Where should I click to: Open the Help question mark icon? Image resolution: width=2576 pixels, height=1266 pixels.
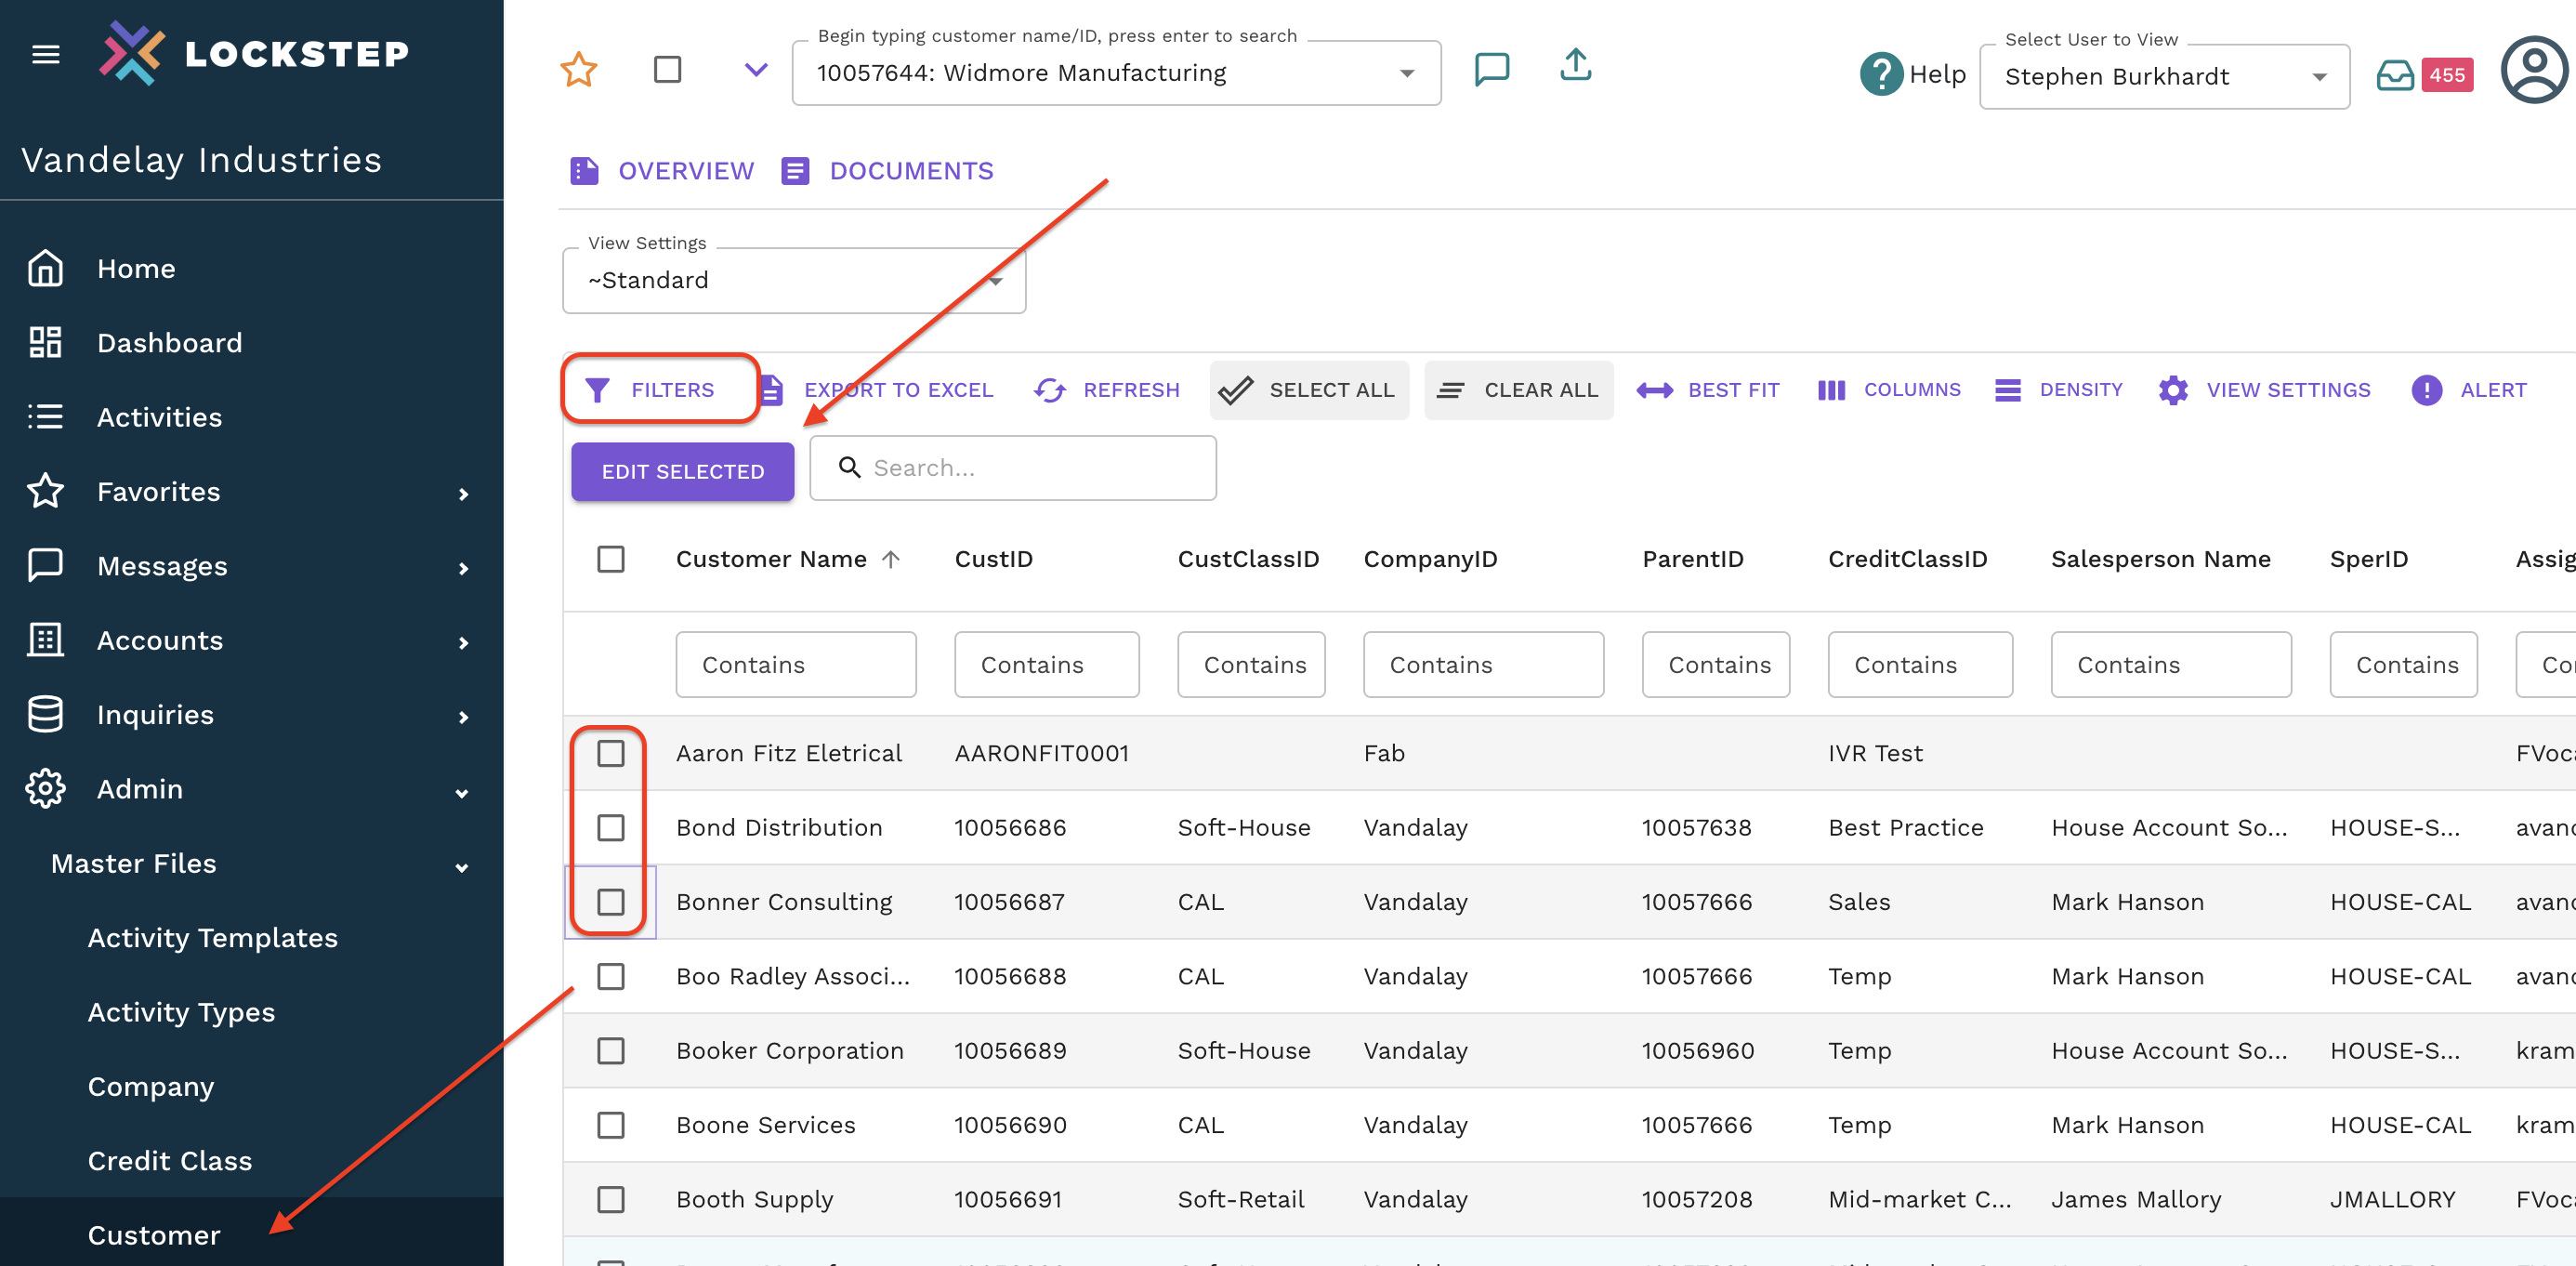(x=1880, y=74)
